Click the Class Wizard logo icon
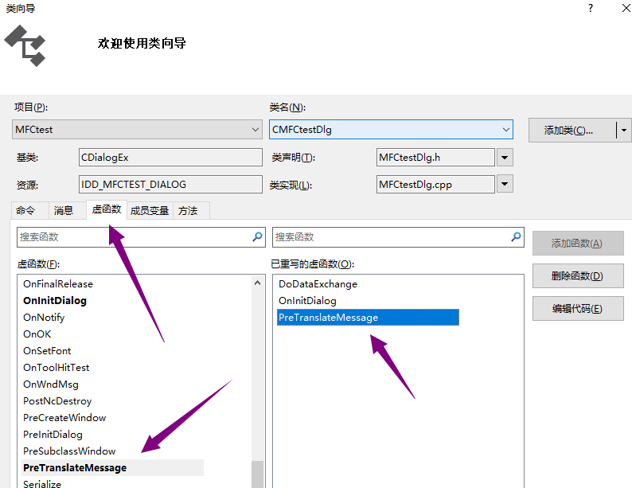 point(25,45)
